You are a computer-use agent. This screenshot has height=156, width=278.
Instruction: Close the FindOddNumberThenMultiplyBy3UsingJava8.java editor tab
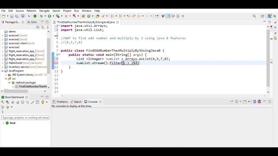[x=118, y=22]
